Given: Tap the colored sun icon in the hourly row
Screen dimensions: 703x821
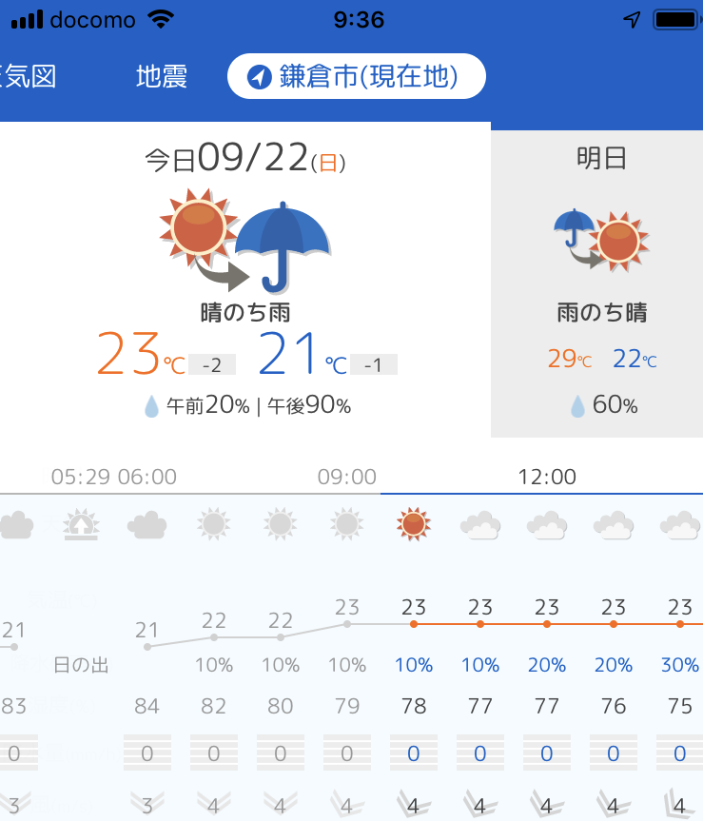Looking at the screenshot, I should 414,524.
